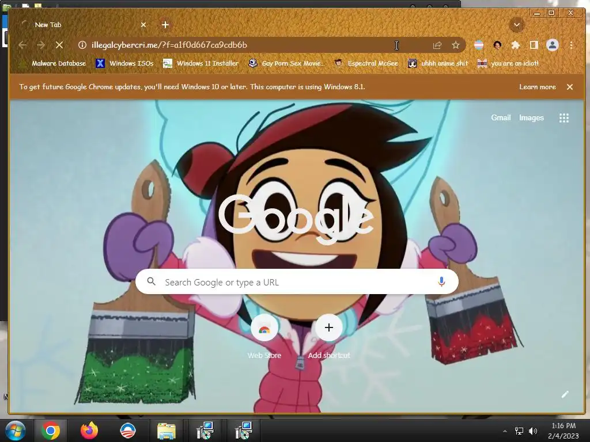Screen dimensions: 590x442
Task: Open uhhh anime bookmark
Action: pos(438,63)
